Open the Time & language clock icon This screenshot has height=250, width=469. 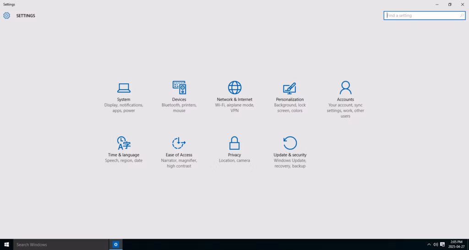124,143
